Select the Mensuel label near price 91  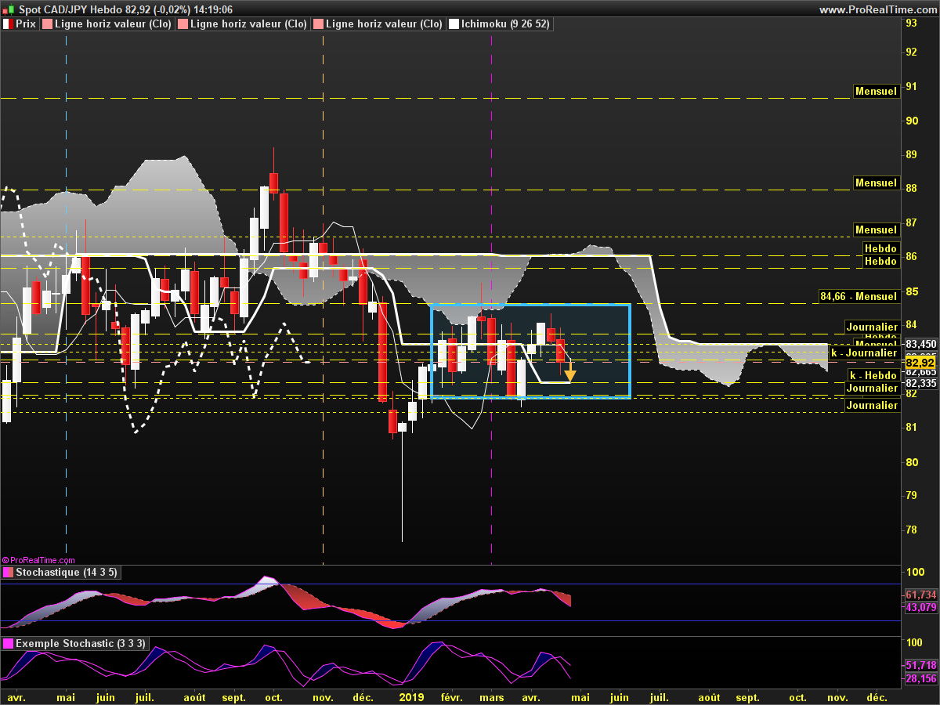click(876, 91)
